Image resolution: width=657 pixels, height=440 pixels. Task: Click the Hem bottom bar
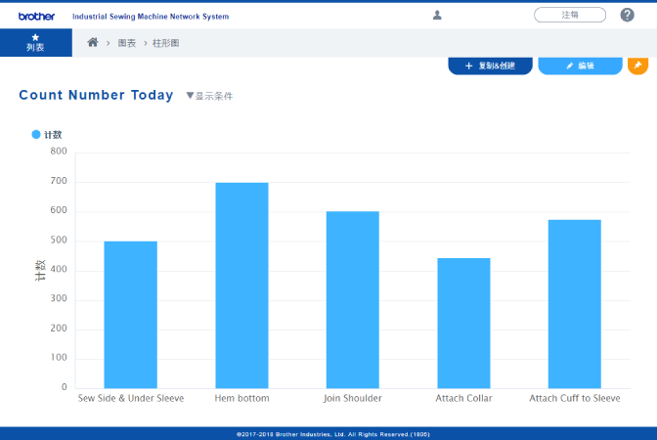(x=241, y=285)
